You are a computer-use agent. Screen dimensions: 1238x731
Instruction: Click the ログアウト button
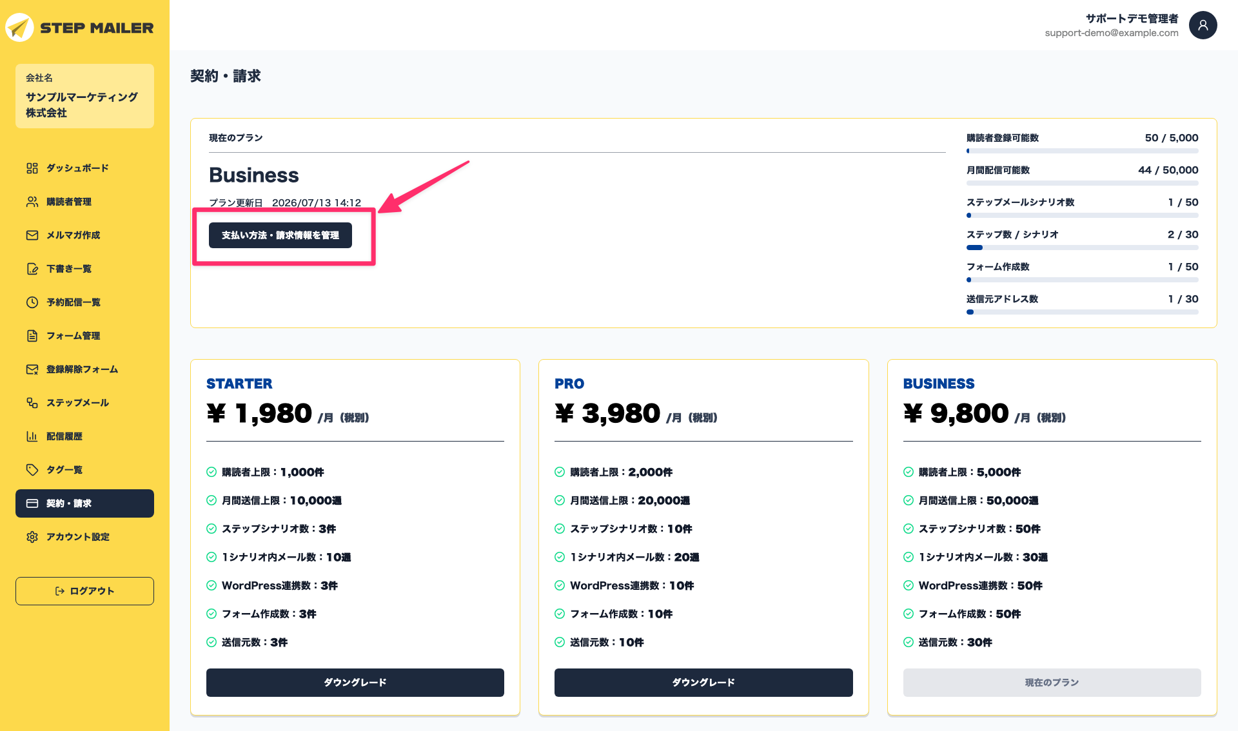[84, 591]
